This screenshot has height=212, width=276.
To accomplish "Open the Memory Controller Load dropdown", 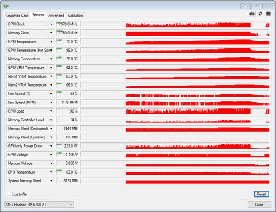I will pos(51,120).
